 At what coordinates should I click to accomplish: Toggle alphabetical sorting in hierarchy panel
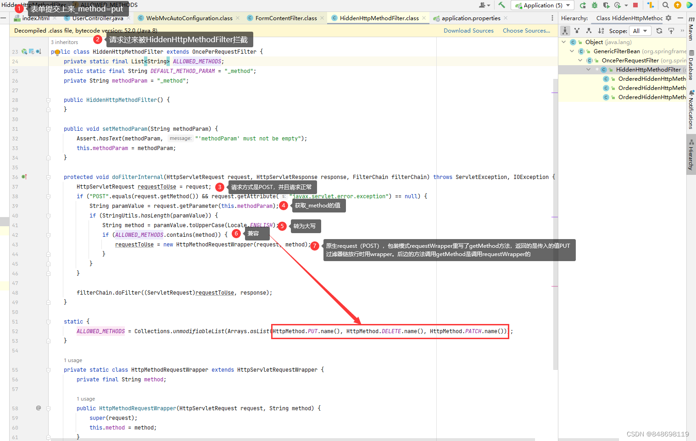pos(601,31)
